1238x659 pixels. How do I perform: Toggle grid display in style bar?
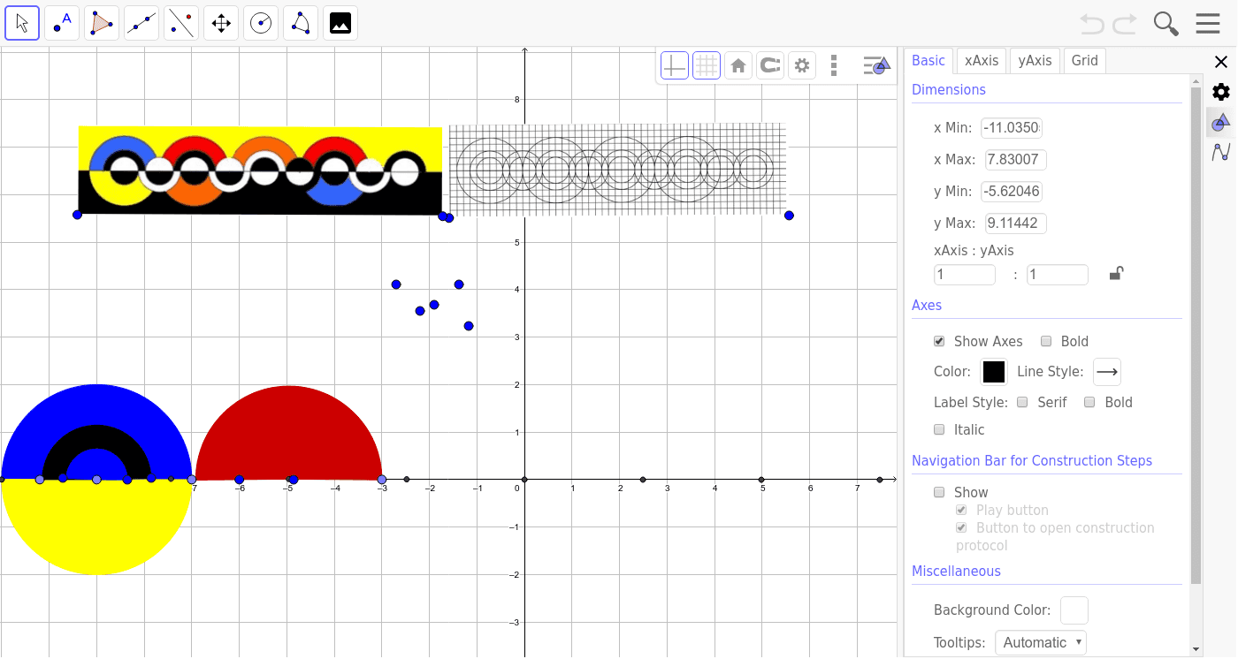click(707, 65)
